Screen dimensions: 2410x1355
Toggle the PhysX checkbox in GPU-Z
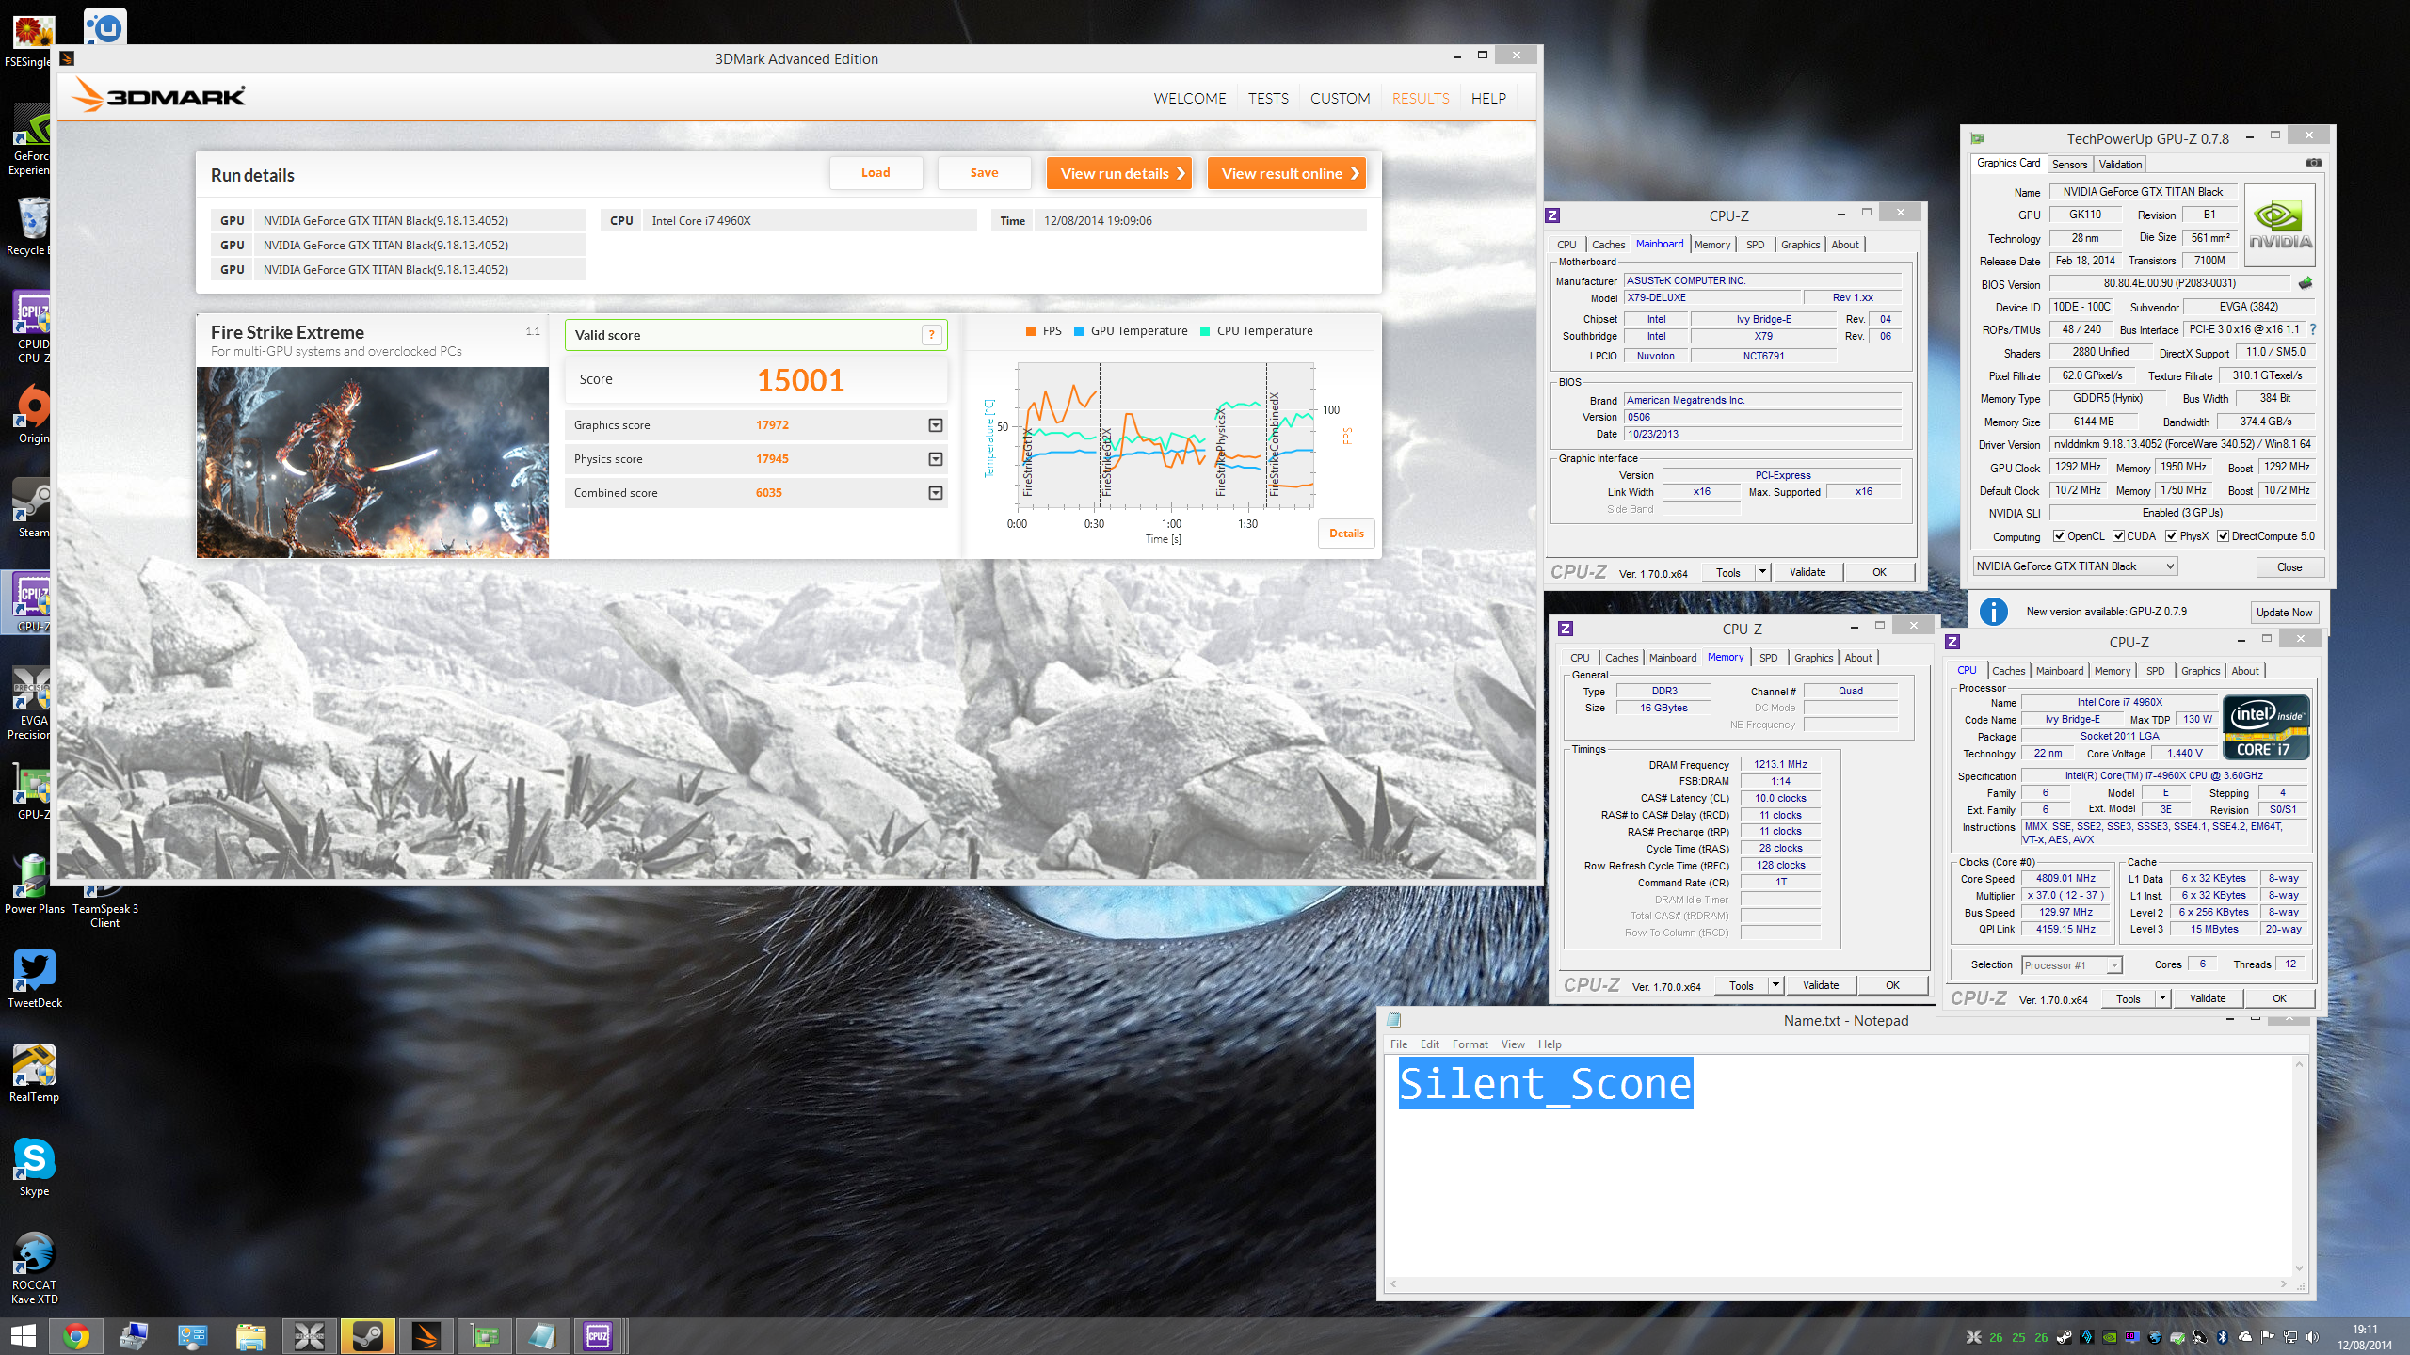[x=2171, y=536]
